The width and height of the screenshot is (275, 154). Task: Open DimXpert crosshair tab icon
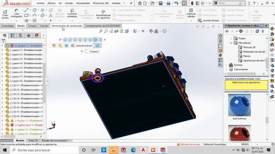pos(29,36)
